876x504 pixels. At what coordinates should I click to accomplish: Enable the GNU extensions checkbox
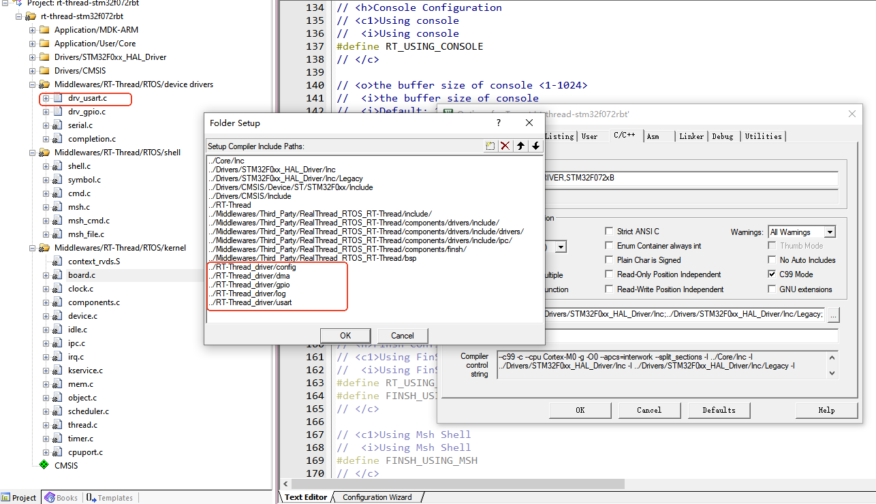point(772,289)
